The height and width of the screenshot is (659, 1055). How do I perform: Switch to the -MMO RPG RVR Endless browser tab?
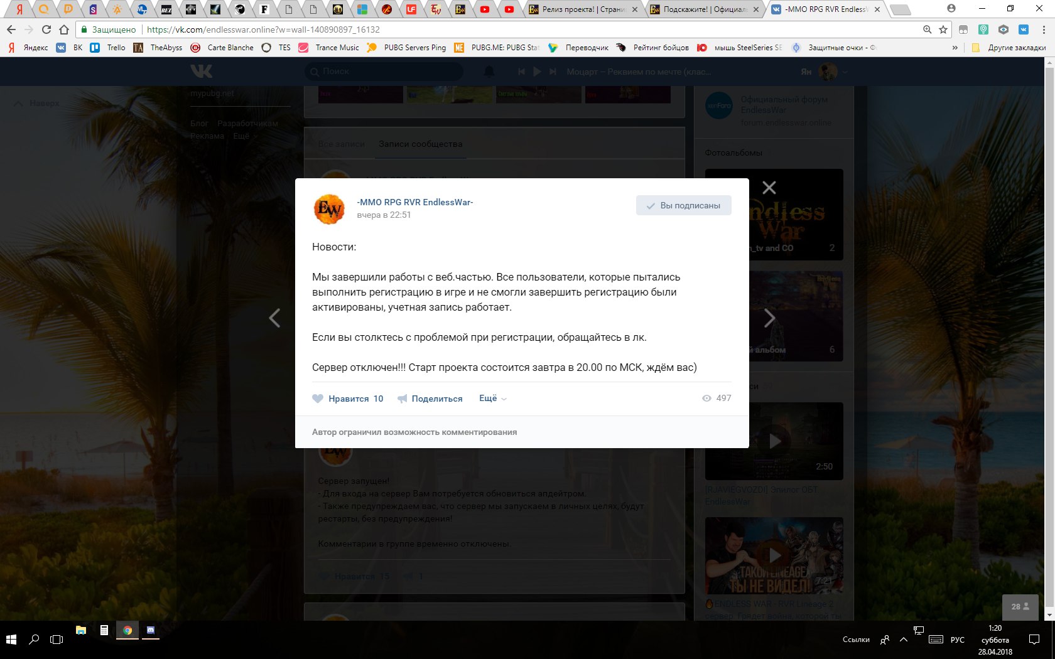tap(826, 9)
